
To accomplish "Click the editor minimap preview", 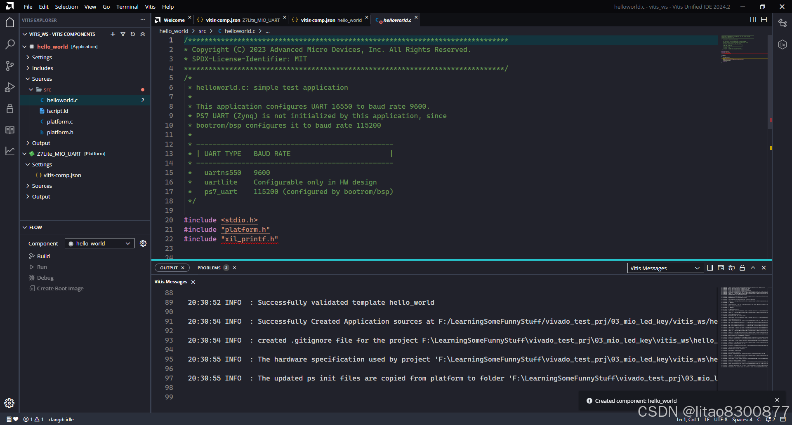I will click(744, 49).
